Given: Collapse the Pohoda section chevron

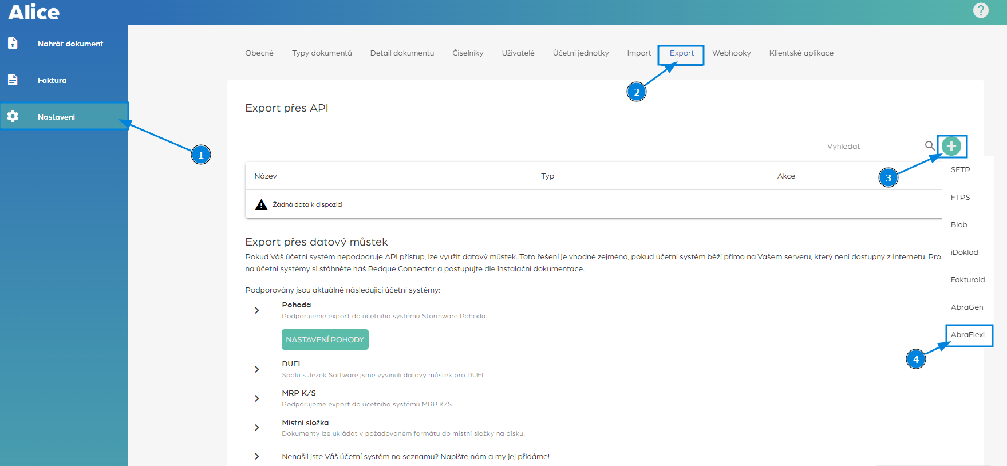Looking at the screenshot, I should (256, 310).
